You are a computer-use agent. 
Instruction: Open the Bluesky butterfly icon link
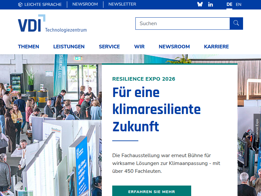[200, 4]
